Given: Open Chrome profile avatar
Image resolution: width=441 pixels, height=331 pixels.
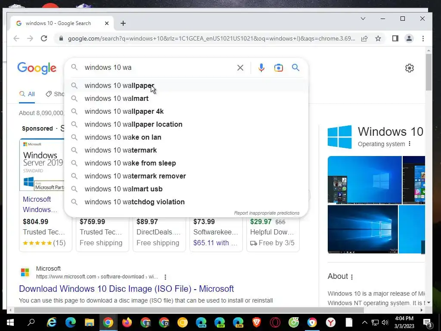Looking at the screenshot, I should click(409, 38).
